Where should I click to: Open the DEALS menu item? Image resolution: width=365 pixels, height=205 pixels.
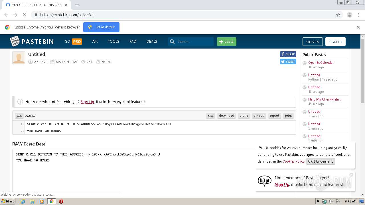(x=152, y=41)
